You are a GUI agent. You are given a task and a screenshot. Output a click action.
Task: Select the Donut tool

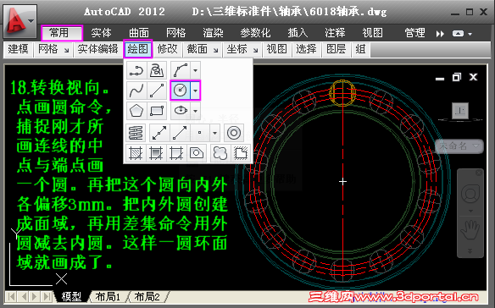coord(234,133)
